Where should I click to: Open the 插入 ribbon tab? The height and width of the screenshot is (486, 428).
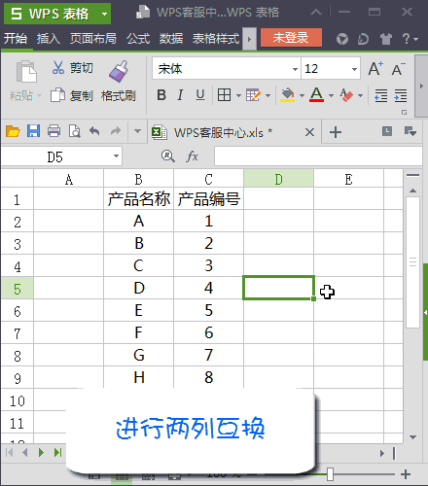(49, 38)
